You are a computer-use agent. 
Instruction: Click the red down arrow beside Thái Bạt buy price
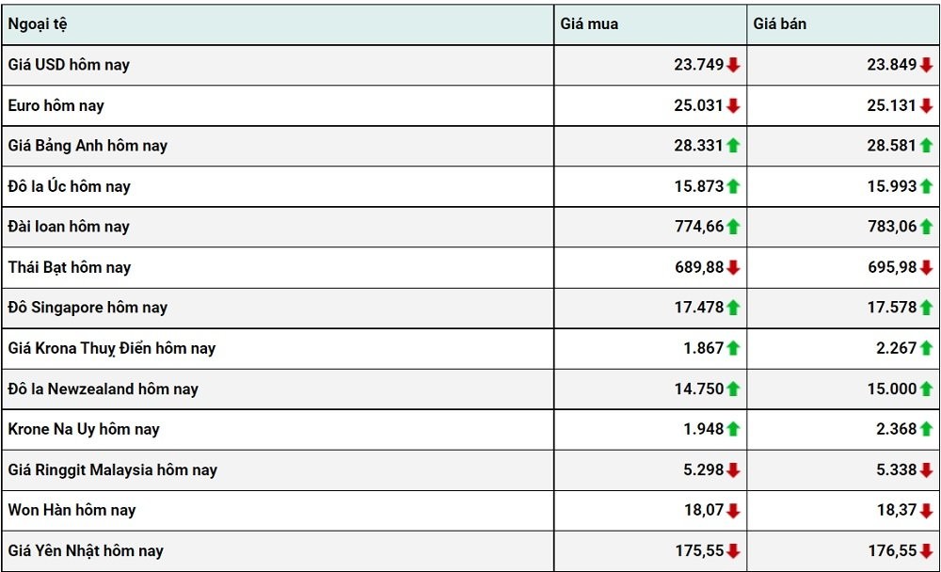click(x=733, y=267)
